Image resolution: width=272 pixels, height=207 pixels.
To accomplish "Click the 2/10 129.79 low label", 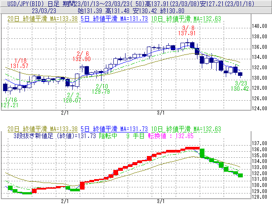I will tap(101, 89).
